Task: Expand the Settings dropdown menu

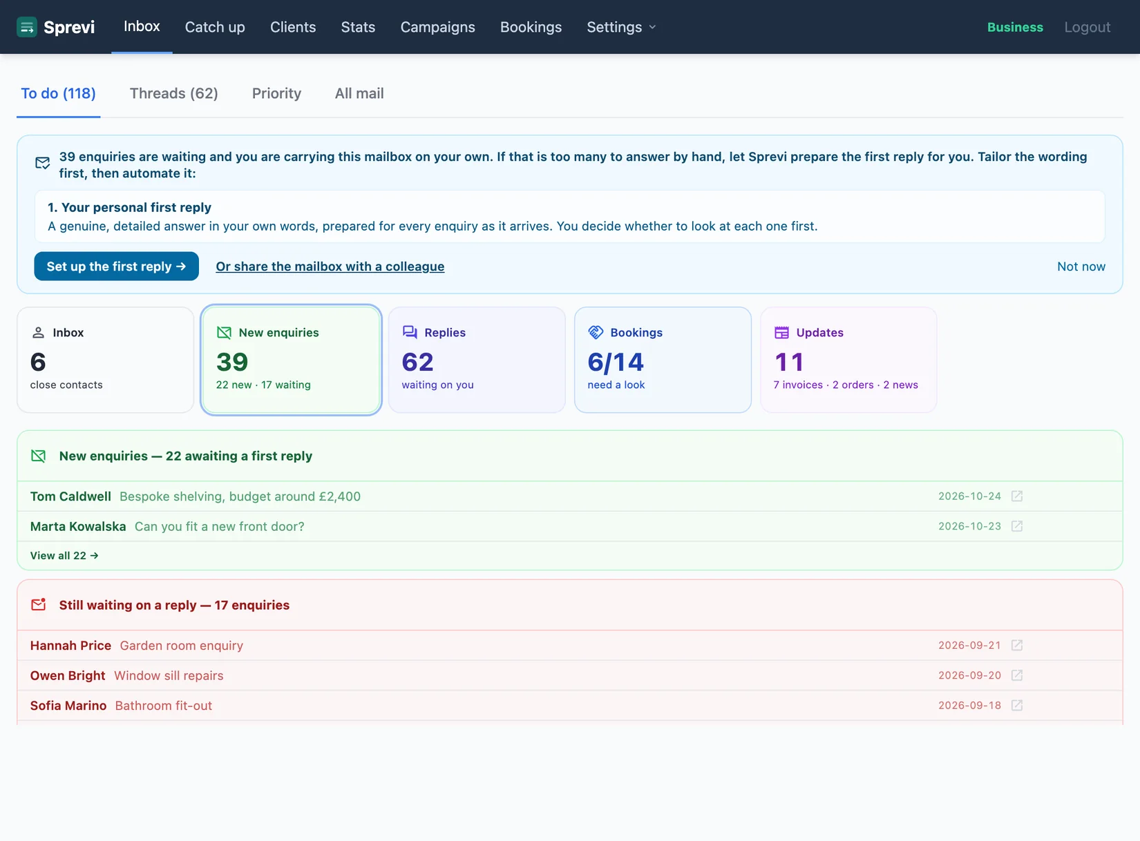Action: tap(621, 27)
